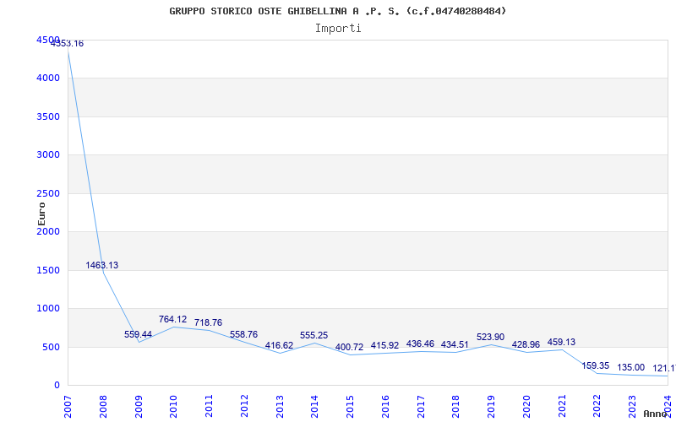
Task: Select the 559.44 data label
Action: 138,334
